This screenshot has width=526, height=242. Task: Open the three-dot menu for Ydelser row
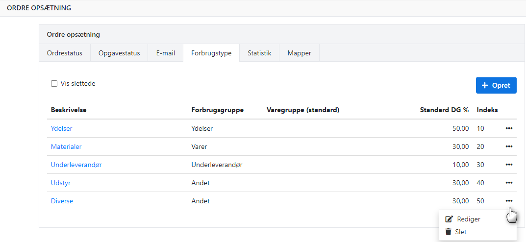[x=509, y=128]
